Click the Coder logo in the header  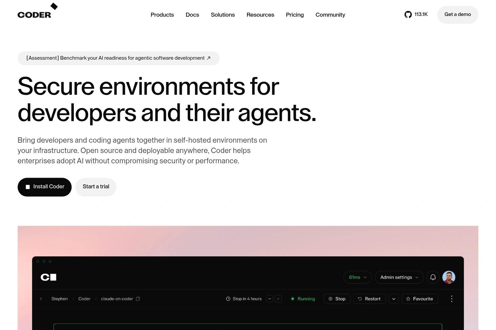click(x=37, y=11)
